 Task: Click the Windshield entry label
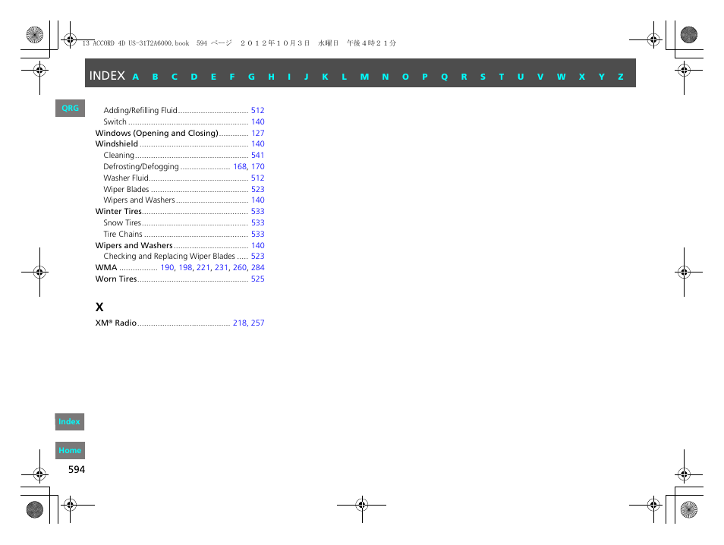coord(116,144)
